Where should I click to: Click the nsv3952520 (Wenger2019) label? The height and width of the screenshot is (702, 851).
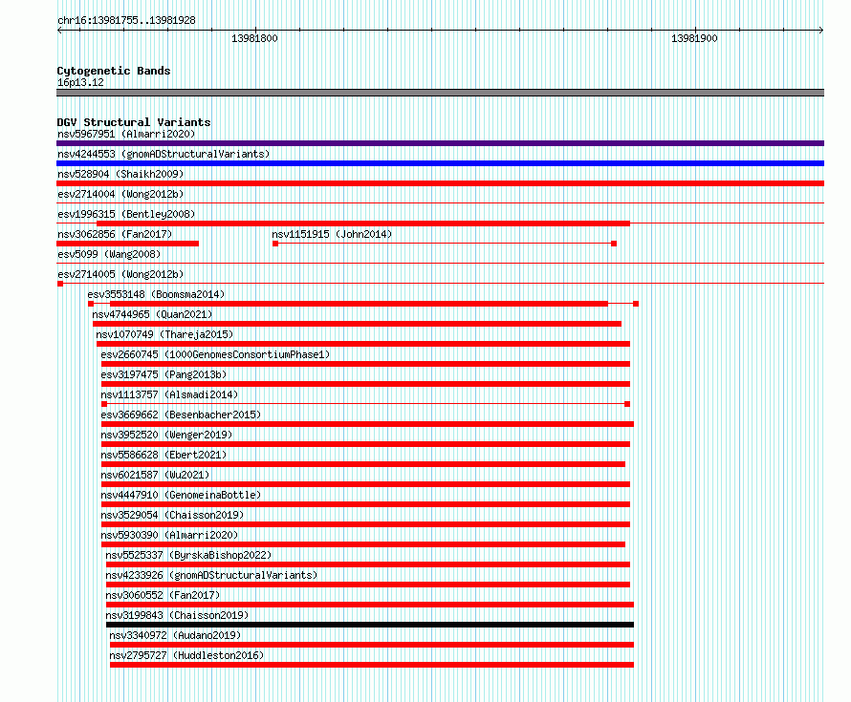click(166, 435)
